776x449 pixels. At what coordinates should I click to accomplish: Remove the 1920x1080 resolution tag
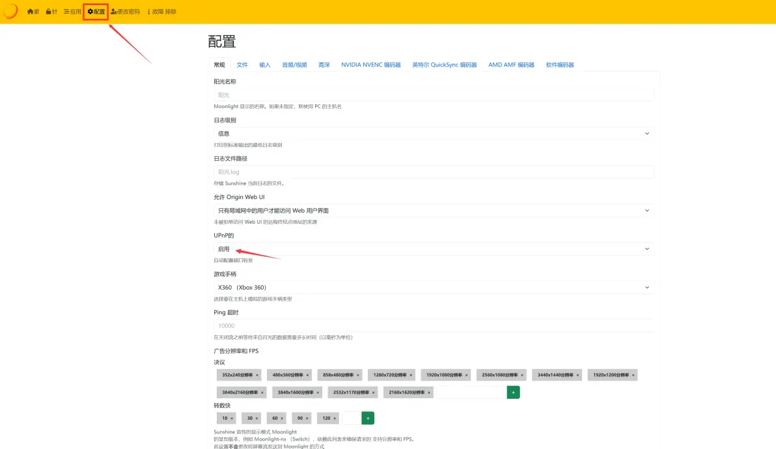pos(467,375)
